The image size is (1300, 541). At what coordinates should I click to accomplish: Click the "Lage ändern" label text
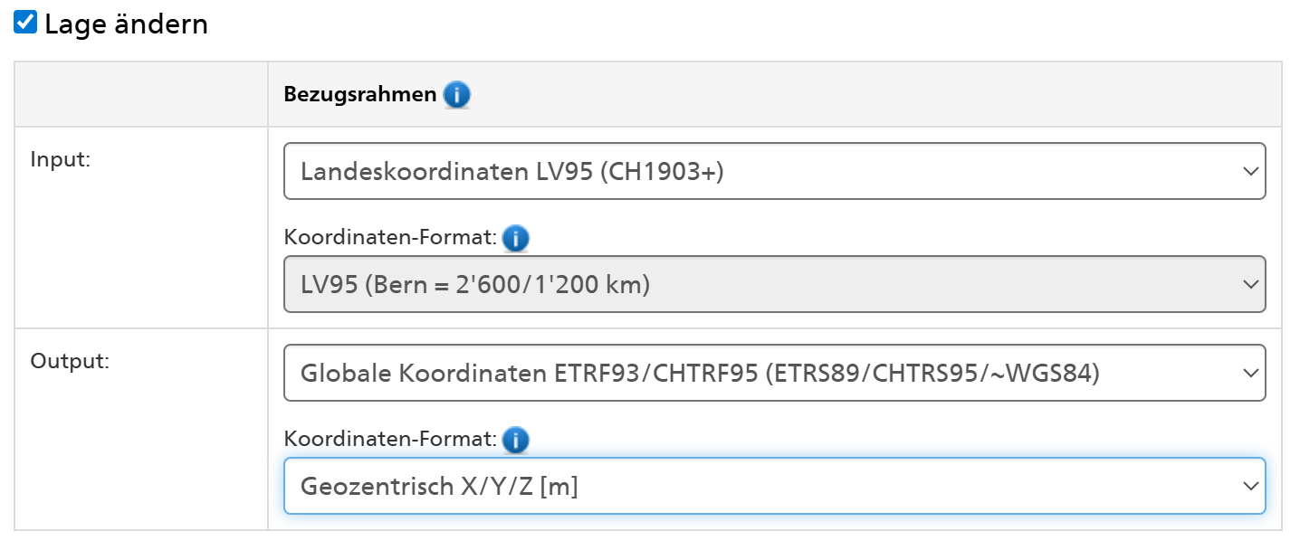coord(126,24)
